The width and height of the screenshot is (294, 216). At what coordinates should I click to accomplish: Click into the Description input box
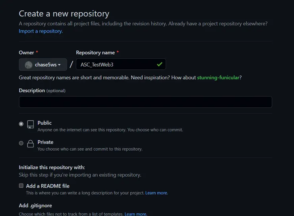coord(145,102)
